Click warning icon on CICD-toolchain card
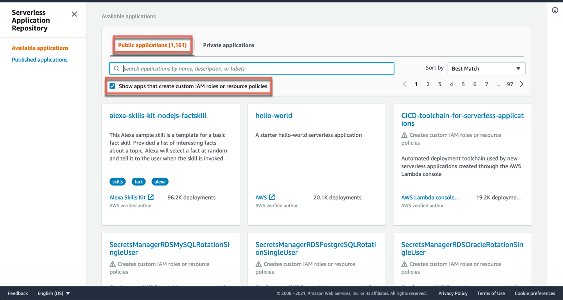The image size is (563, 300). coord(404,135)
